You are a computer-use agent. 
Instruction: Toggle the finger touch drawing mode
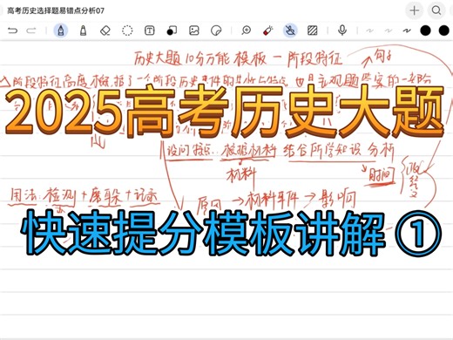(290, 31)
